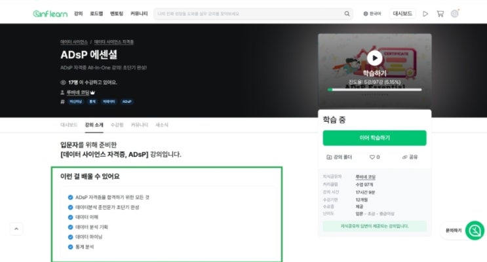487x262 pixels.
Task: Add course to 강의 폴더
Action: 339,157
